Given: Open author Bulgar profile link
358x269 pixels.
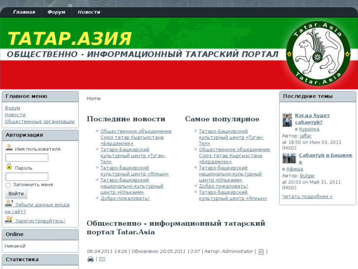Looking at the screenshot, I should click(x=307, y=176).
